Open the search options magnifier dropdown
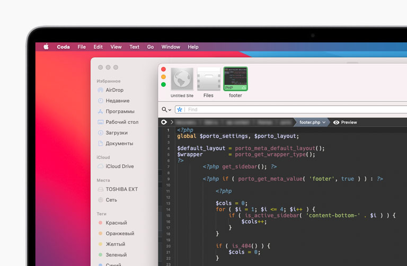 coord(166,110)
